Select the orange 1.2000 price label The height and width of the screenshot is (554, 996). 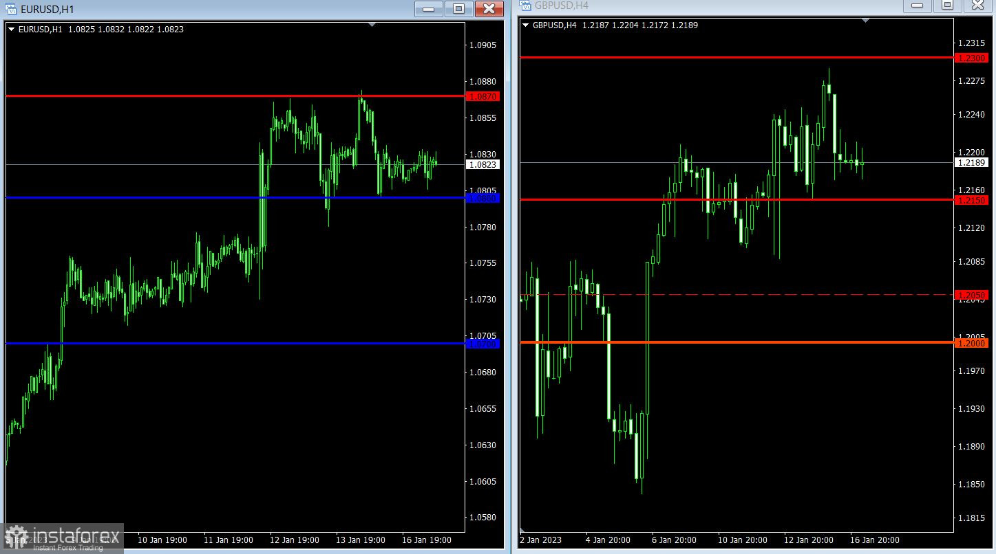pyautogui.click(x=972, y=343)
